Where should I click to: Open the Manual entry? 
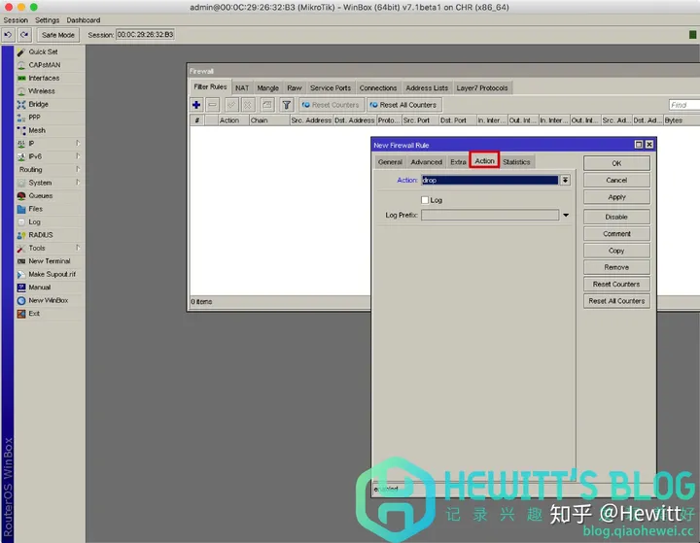click(39, 288)
